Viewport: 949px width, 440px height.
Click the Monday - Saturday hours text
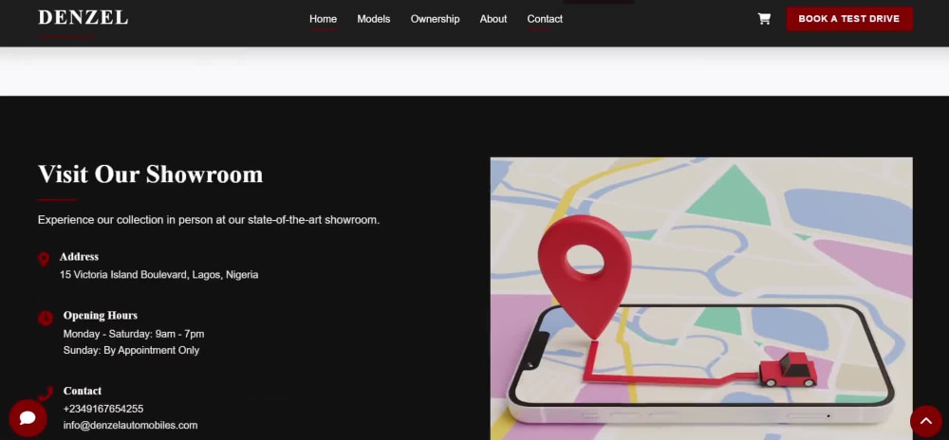click(x=134, y=334)
